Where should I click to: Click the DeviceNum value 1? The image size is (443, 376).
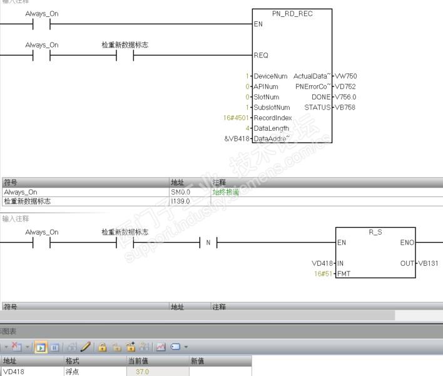(x=248, y=76)
